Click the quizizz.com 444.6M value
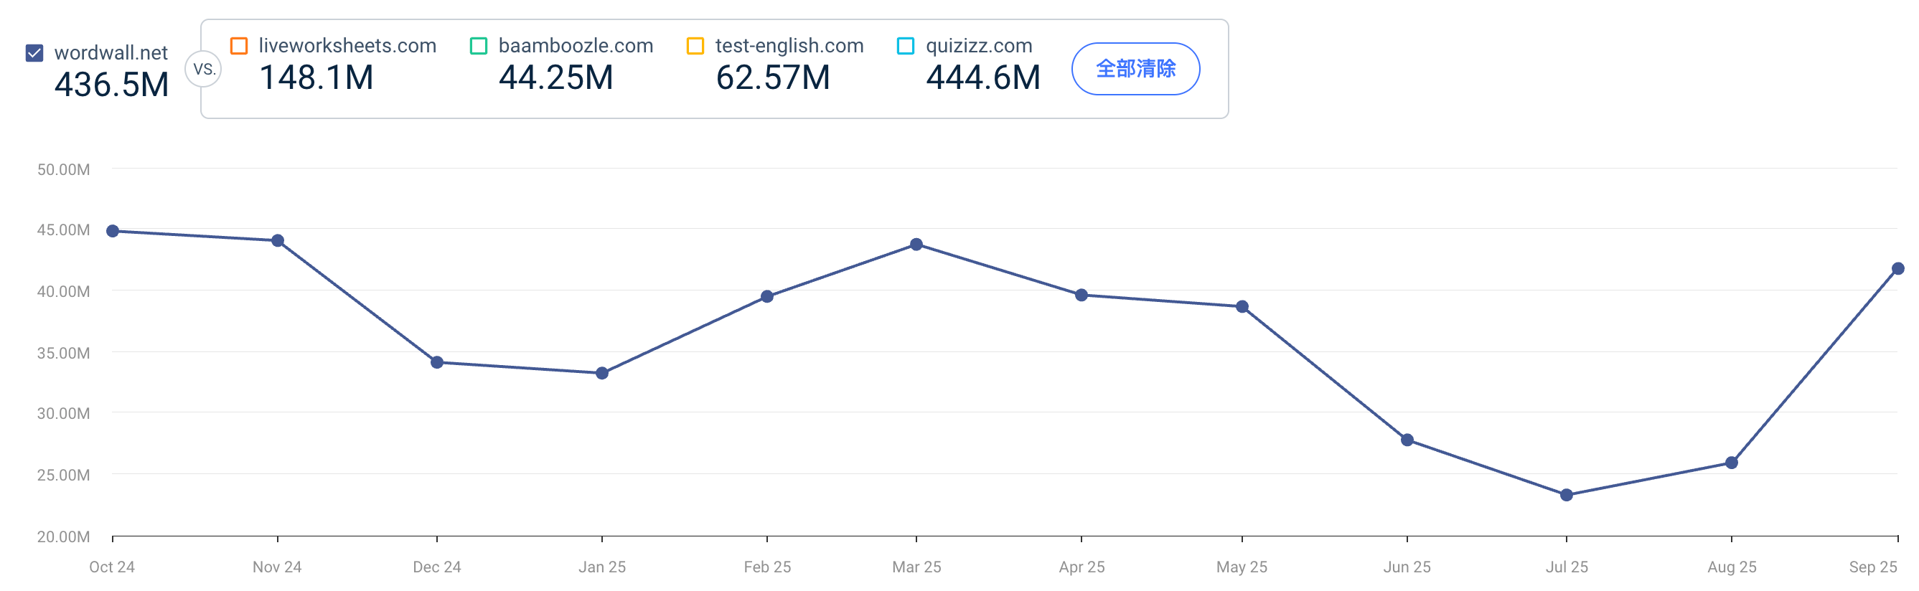Screen dimensions: 1919x591 coord(982,77)
